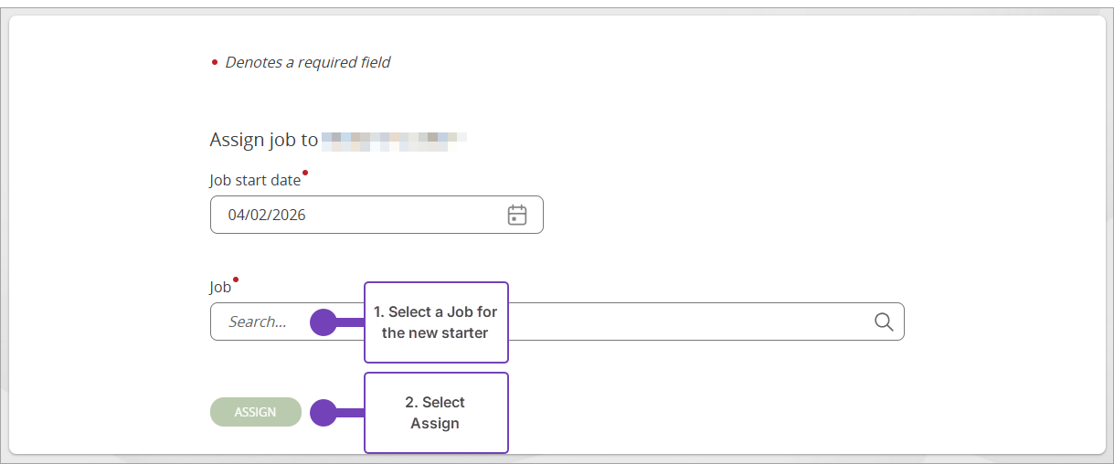This screenshot has width=1114, height=464.
Task: Click the red bullet before Denotes a required field
Action: tap(215, 63)
